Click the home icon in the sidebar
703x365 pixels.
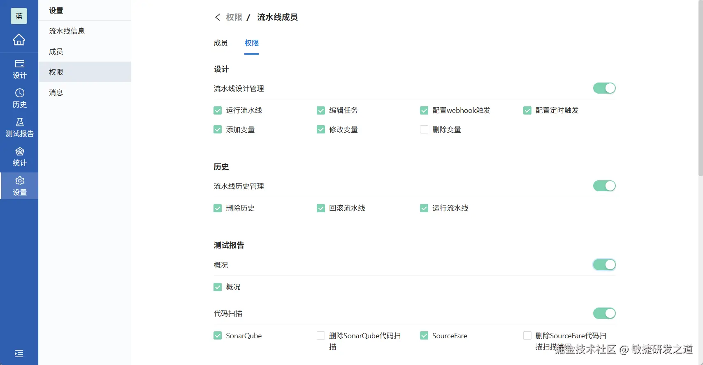(19, 40)
